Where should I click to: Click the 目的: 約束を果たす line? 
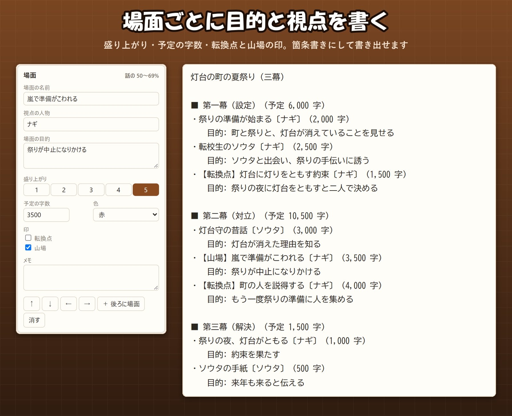coord(244,355)
